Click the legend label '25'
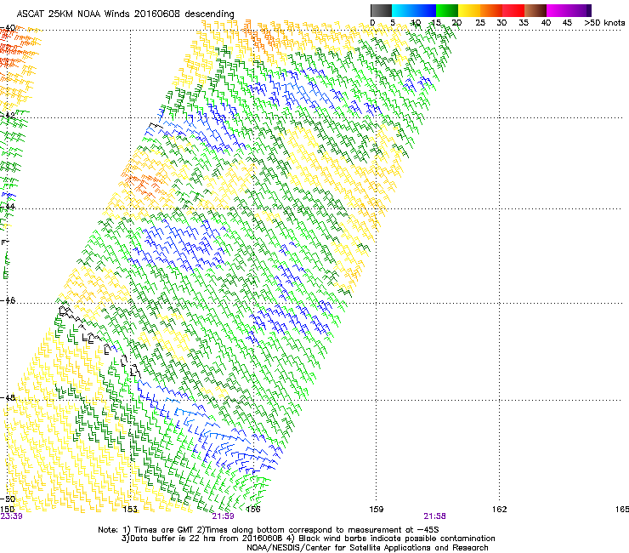629x553 pixels. [480, 23]
